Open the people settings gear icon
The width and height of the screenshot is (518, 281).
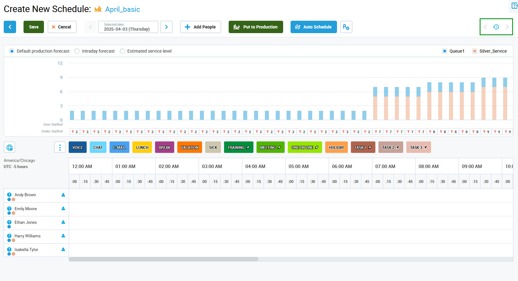[346, 27]
